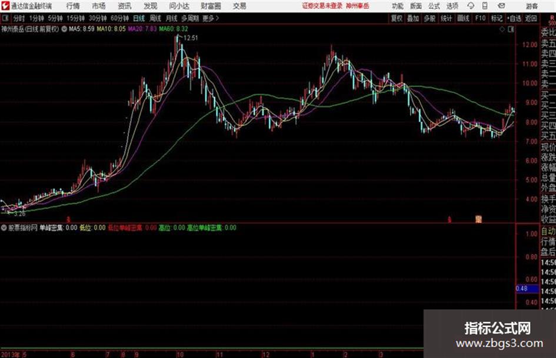Screen dimensions: 556x358
Task: Switch to 30分钟 period
Action: 98,18
